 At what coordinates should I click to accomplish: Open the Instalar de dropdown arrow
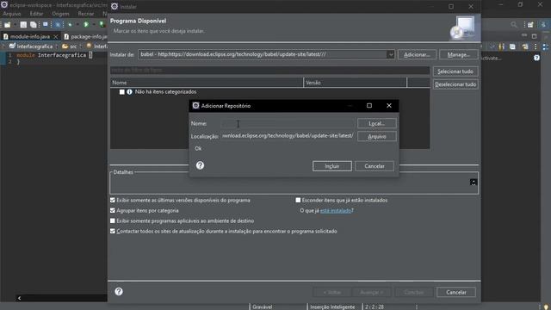(x=390, y=54)
